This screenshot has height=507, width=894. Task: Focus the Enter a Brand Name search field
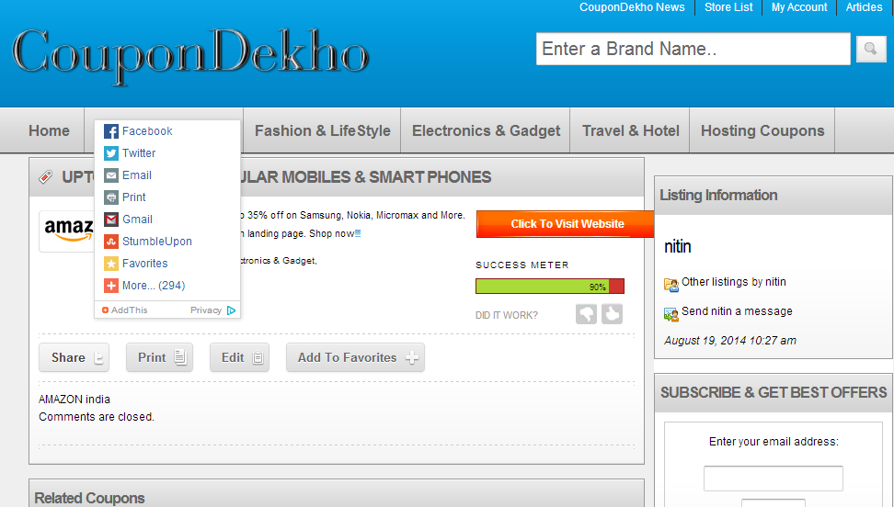[693, 49]
